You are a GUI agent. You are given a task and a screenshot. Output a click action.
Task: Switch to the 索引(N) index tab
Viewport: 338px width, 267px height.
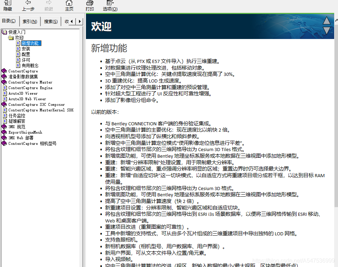pyautogui.click(x=30, y=21)
